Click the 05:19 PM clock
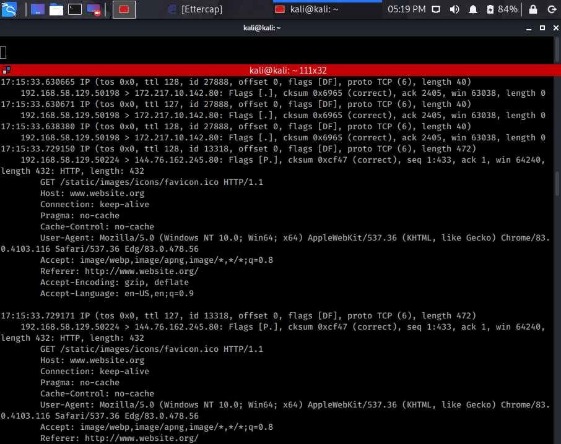561x444 pixels. (407, 9)
